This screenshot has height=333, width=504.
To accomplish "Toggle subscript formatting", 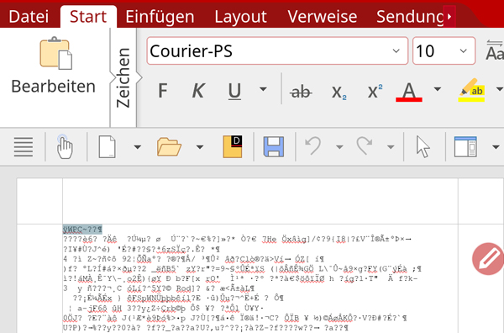I will (339, 92).
